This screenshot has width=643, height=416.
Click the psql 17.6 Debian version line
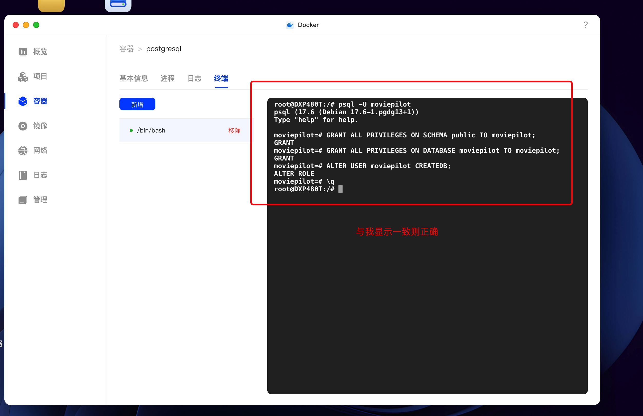[346, 112]
